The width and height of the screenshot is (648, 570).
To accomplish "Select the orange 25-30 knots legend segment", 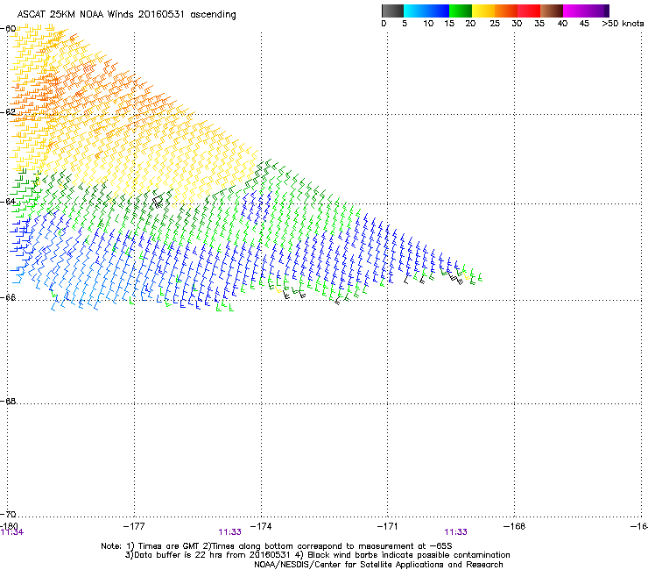I will tap(506, 11).
